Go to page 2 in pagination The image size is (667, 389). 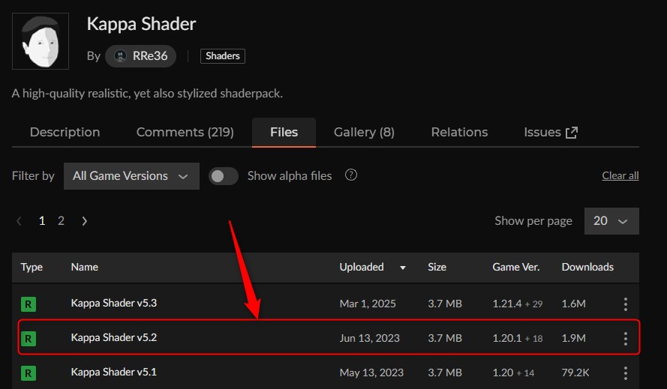tap(61, 220)
